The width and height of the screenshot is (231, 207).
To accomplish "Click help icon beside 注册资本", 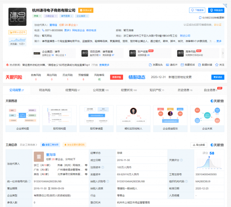I will click(x=103, y=167).
